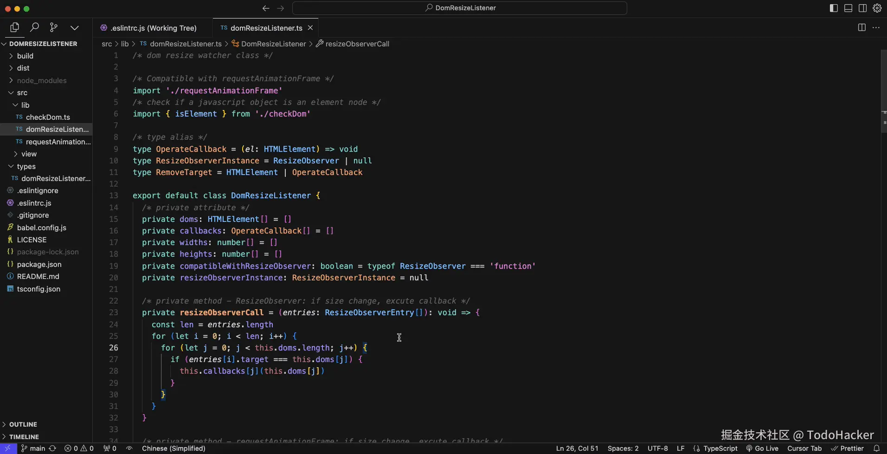This screenshot has width=887, height=454.
Task: Click Prettier status item
Action: 847,448
